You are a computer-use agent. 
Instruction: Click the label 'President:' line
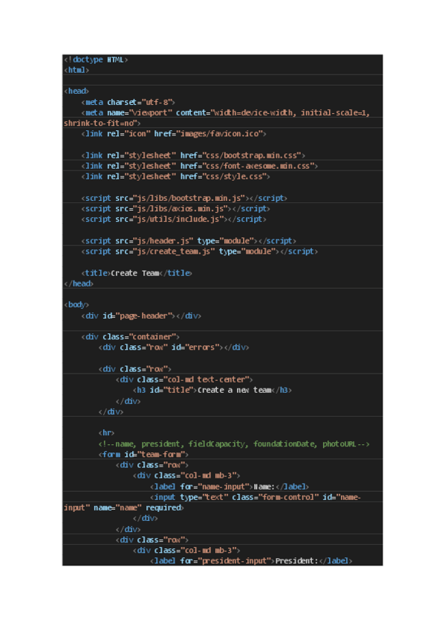click(x=251, y=560)
